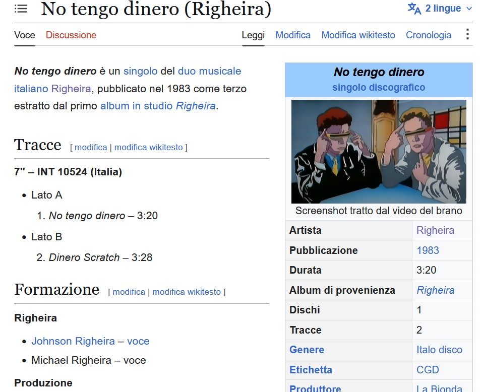Open the music video screenshot image
Viewport: 481px width, 392px height.
coord(379,151)
